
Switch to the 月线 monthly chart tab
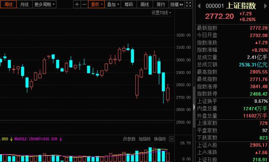click(x=24, y=5)
